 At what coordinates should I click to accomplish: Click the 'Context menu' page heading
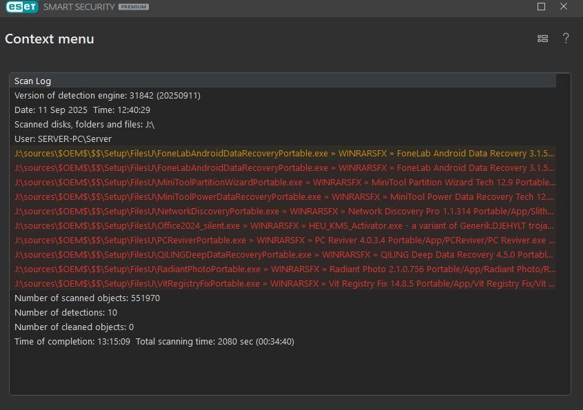pos(50,39)
